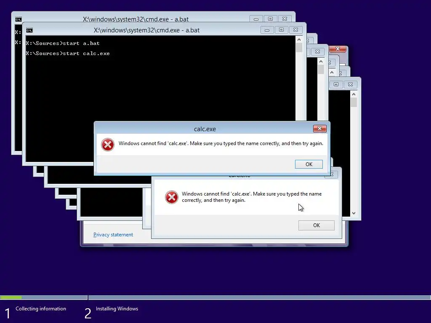Close the rearmost cmd.exe - a.bat window
Viewport: 431px width, 323px height.
coord(285,19)
